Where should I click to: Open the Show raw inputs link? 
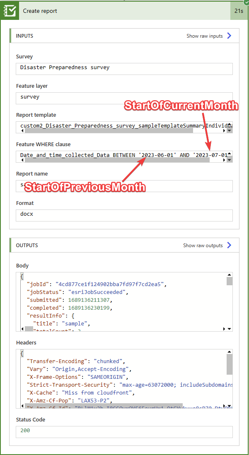[205, 36]
